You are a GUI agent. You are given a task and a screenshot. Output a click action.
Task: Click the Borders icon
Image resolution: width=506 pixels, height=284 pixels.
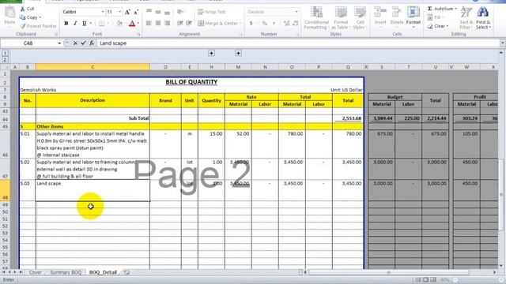(102, 23)
